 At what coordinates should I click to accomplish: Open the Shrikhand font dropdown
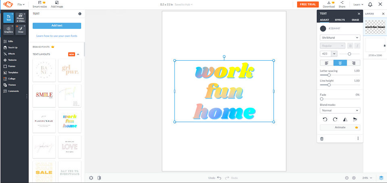point(340,38)
